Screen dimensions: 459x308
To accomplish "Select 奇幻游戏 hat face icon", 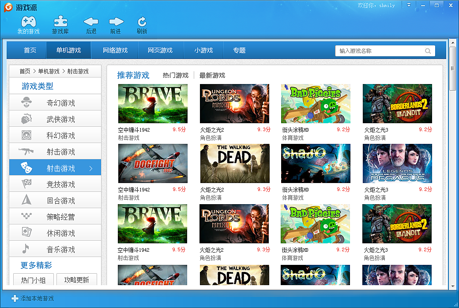I will click(x=26, y=102).
